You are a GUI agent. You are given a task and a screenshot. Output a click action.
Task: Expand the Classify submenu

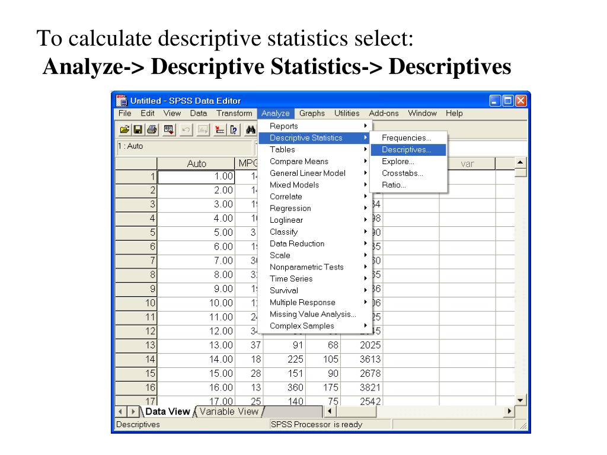(315, 232)
